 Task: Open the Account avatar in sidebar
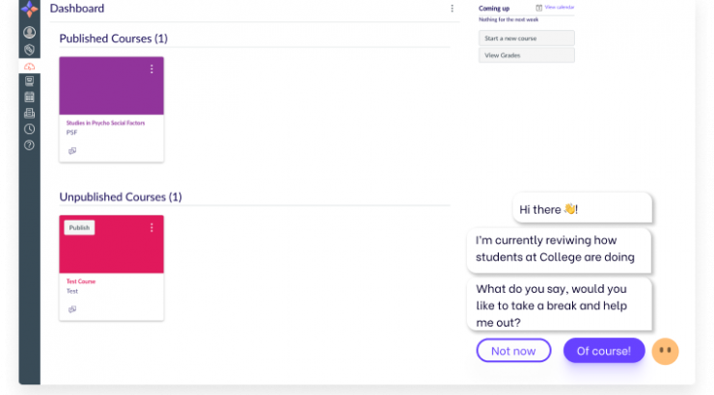[x=29, y=32]
